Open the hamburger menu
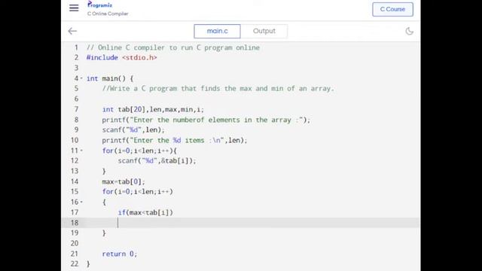Screen dimensions: 482x271 coord(74,8)
